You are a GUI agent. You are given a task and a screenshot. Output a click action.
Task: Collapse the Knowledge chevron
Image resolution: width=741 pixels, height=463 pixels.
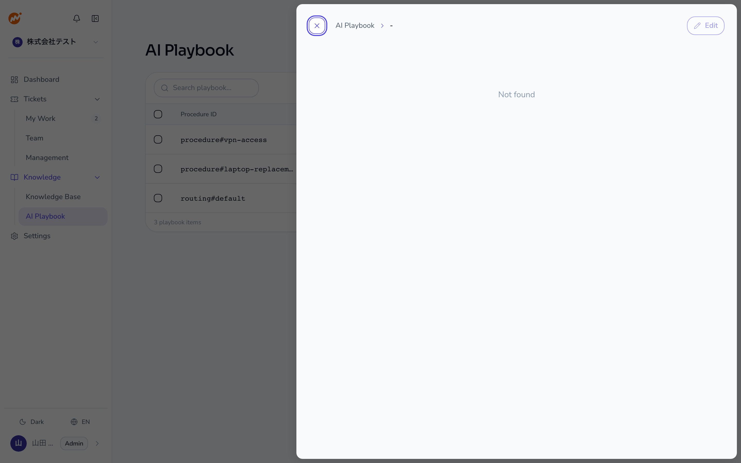(97, 177)
